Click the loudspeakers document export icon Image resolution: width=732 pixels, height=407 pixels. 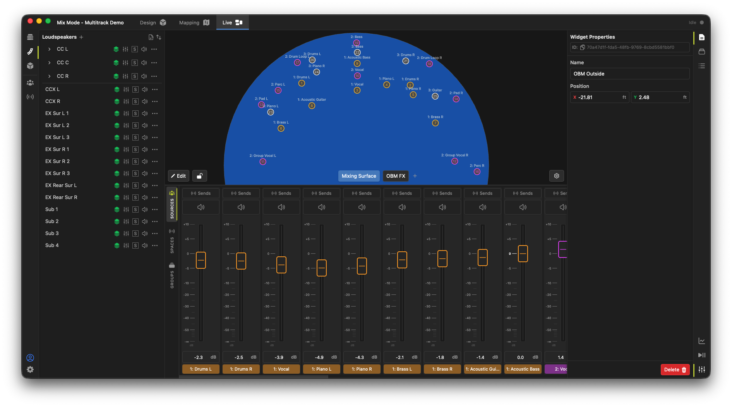click(151, 37)
